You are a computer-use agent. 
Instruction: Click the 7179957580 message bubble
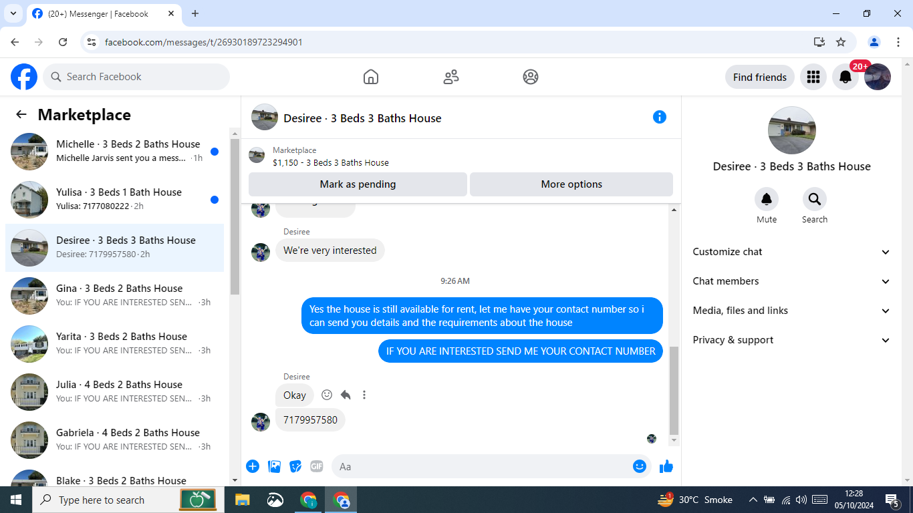point(310,420)
